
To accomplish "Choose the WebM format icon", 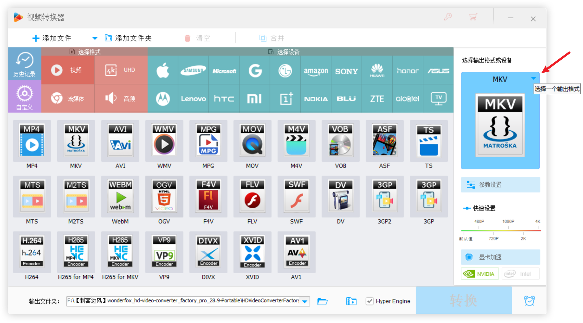I will pos(120,197).
